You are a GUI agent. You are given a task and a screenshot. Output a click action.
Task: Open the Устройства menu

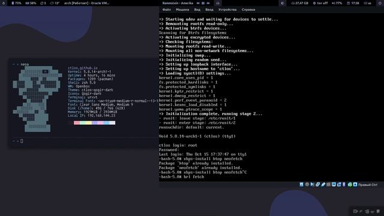tap(227, 10)
